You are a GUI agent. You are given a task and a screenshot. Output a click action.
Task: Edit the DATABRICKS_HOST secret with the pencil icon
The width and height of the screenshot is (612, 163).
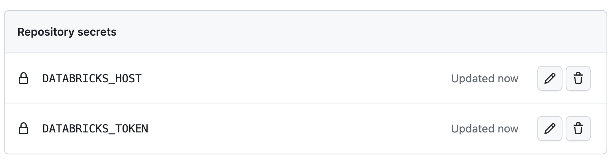pos(550,78)
